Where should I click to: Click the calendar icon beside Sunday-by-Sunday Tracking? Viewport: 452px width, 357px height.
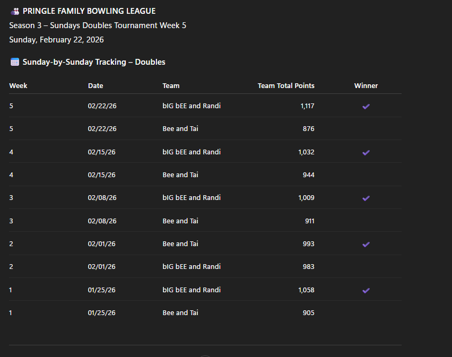15,62
